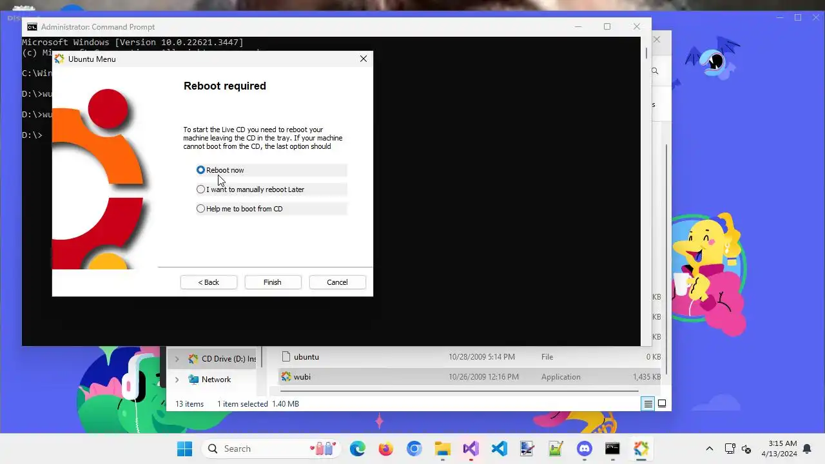
Task: Minimize the Command Prompt window
Action: coord(577,26)
